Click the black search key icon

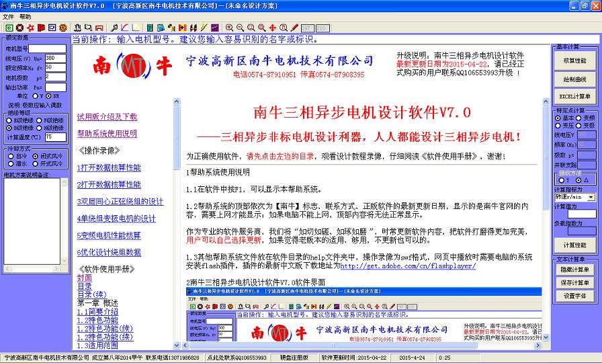[x=114, y=28]
